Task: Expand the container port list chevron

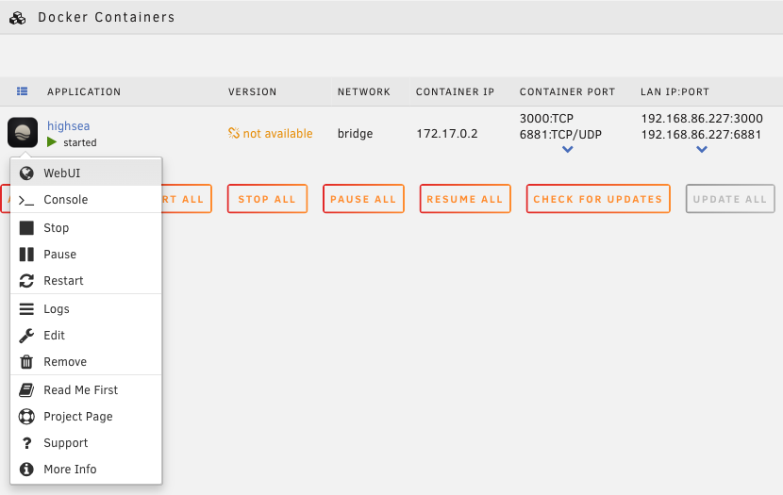Action: (567, 149)
